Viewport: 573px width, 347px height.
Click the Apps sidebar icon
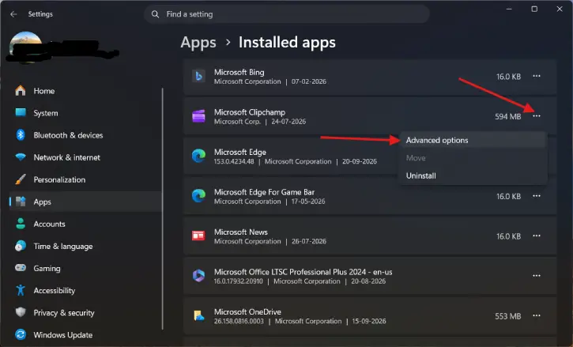[21, 202]
